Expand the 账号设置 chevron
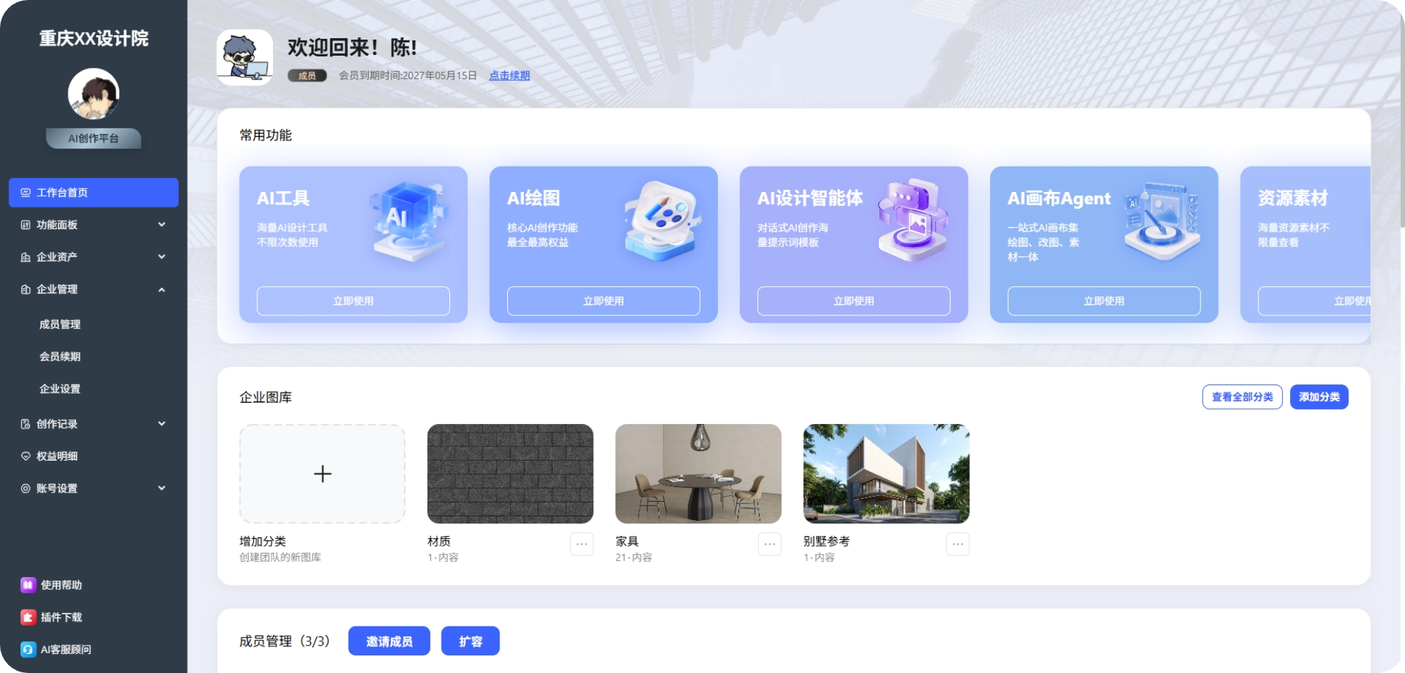The height and width of the screenshot is (673, 1405). (162, 488)
